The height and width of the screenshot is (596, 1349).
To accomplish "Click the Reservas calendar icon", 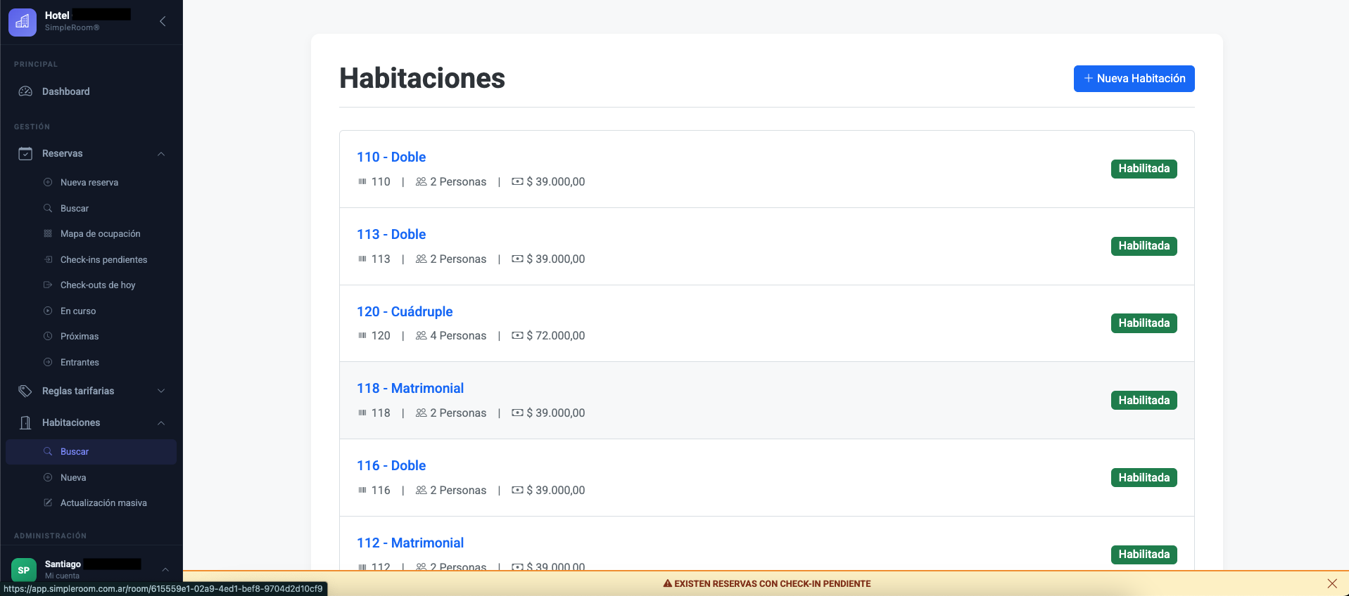I will pos(25,153).
